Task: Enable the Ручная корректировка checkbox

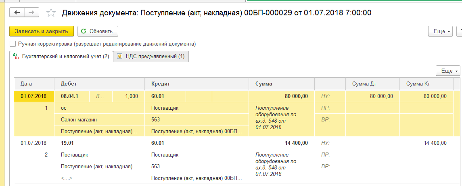Action: (x=13, y=44)
